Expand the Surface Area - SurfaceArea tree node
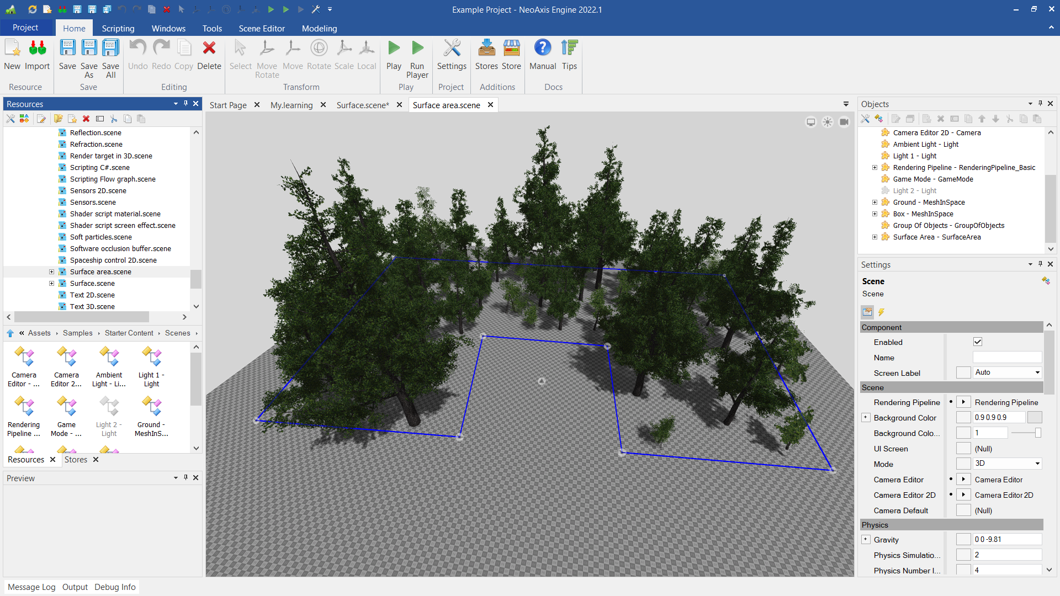Viewport: 1060px width, 596px height. pos(875,237)
